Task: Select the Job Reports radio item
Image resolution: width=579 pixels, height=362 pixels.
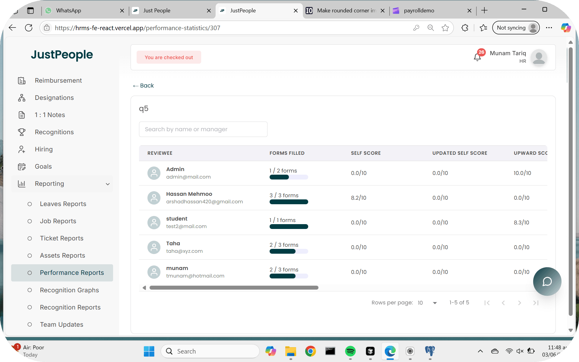Action: click(30, 221)
